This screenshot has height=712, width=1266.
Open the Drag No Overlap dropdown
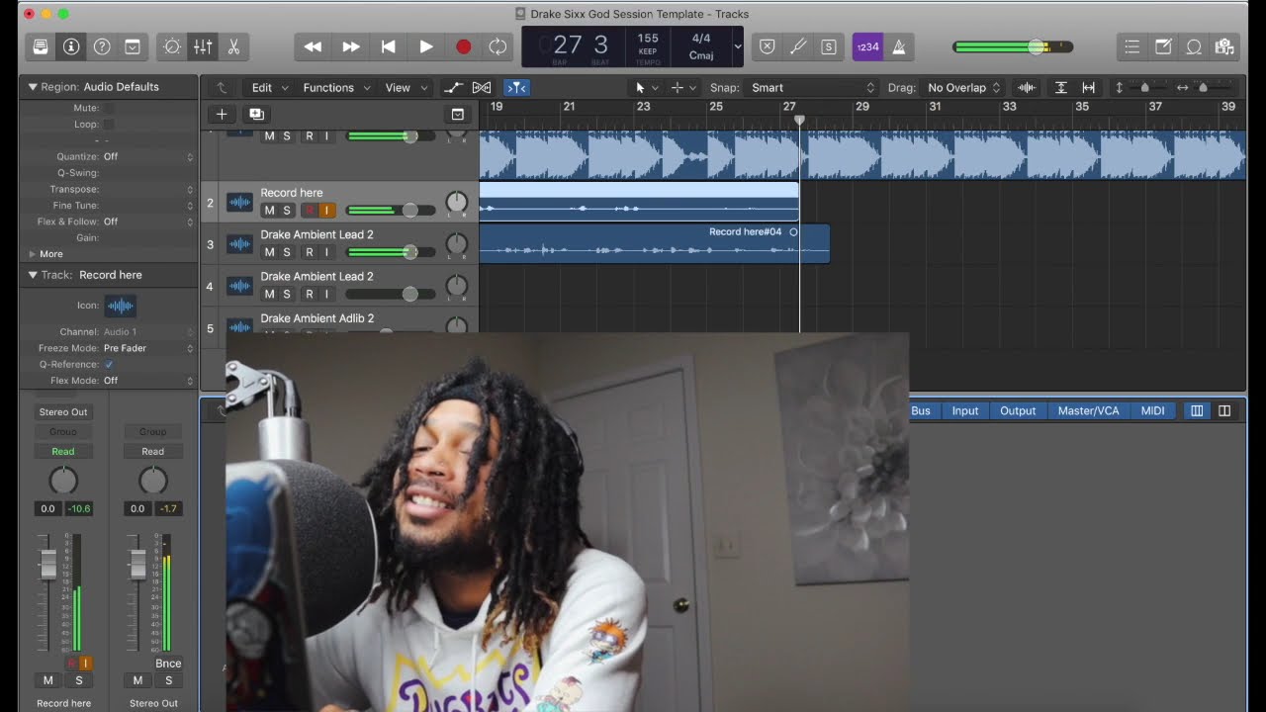[963, 87]
